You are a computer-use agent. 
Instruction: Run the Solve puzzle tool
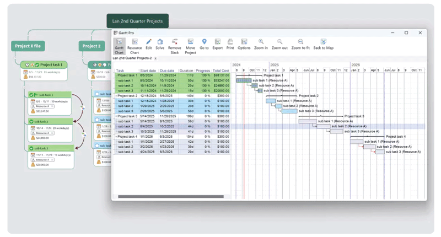click(x=160, y=45)
